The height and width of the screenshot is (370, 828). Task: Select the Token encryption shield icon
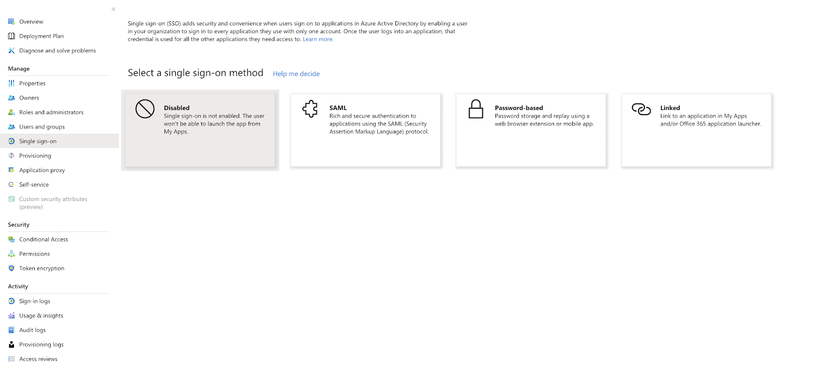coord(11,268)
